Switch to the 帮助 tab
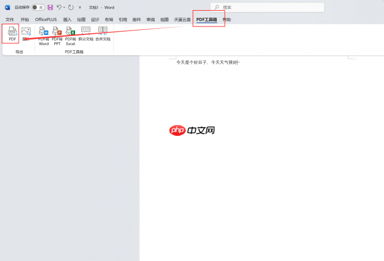 point(227,20)
